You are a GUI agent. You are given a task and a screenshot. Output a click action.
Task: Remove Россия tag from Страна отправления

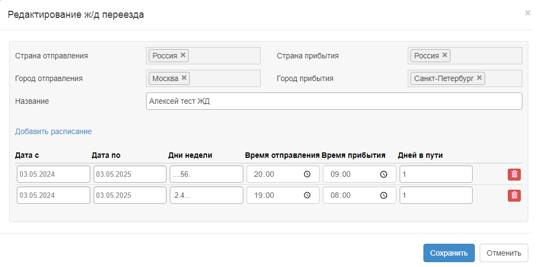click(183, 55)
